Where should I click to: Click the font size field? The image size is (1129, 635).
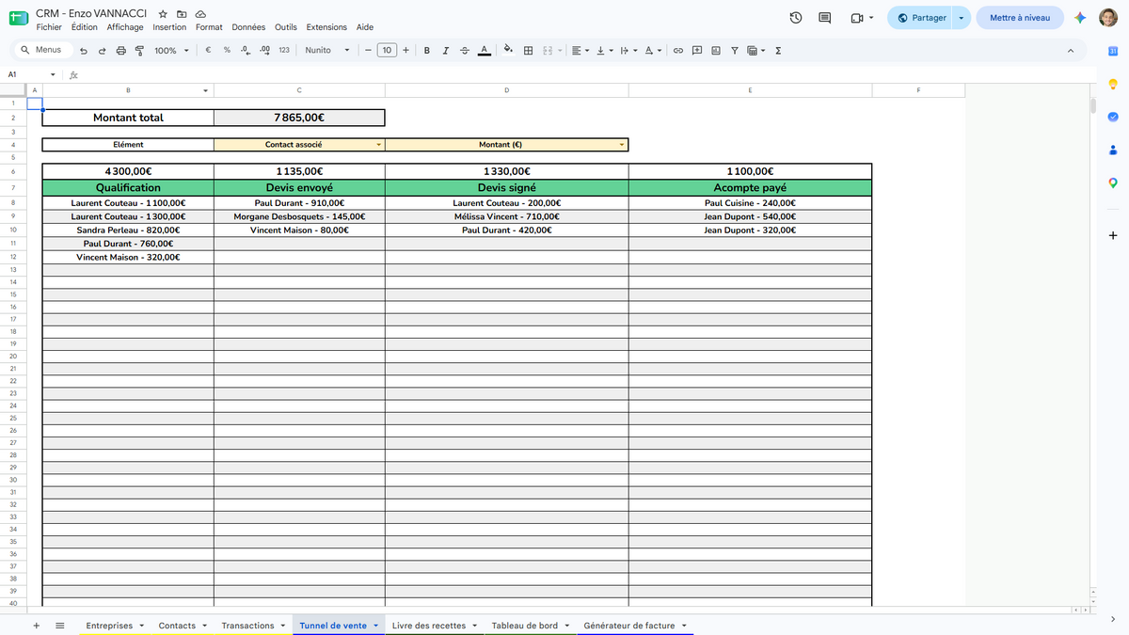tap(387, 50)
